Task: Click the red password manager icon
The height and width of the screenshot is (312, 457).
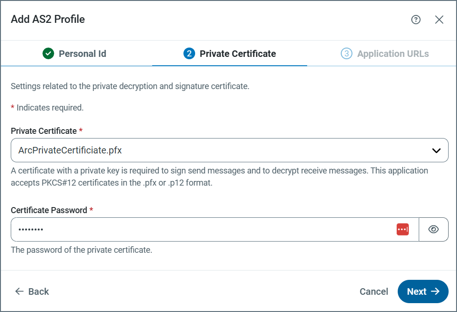Action: pos(402,229)
